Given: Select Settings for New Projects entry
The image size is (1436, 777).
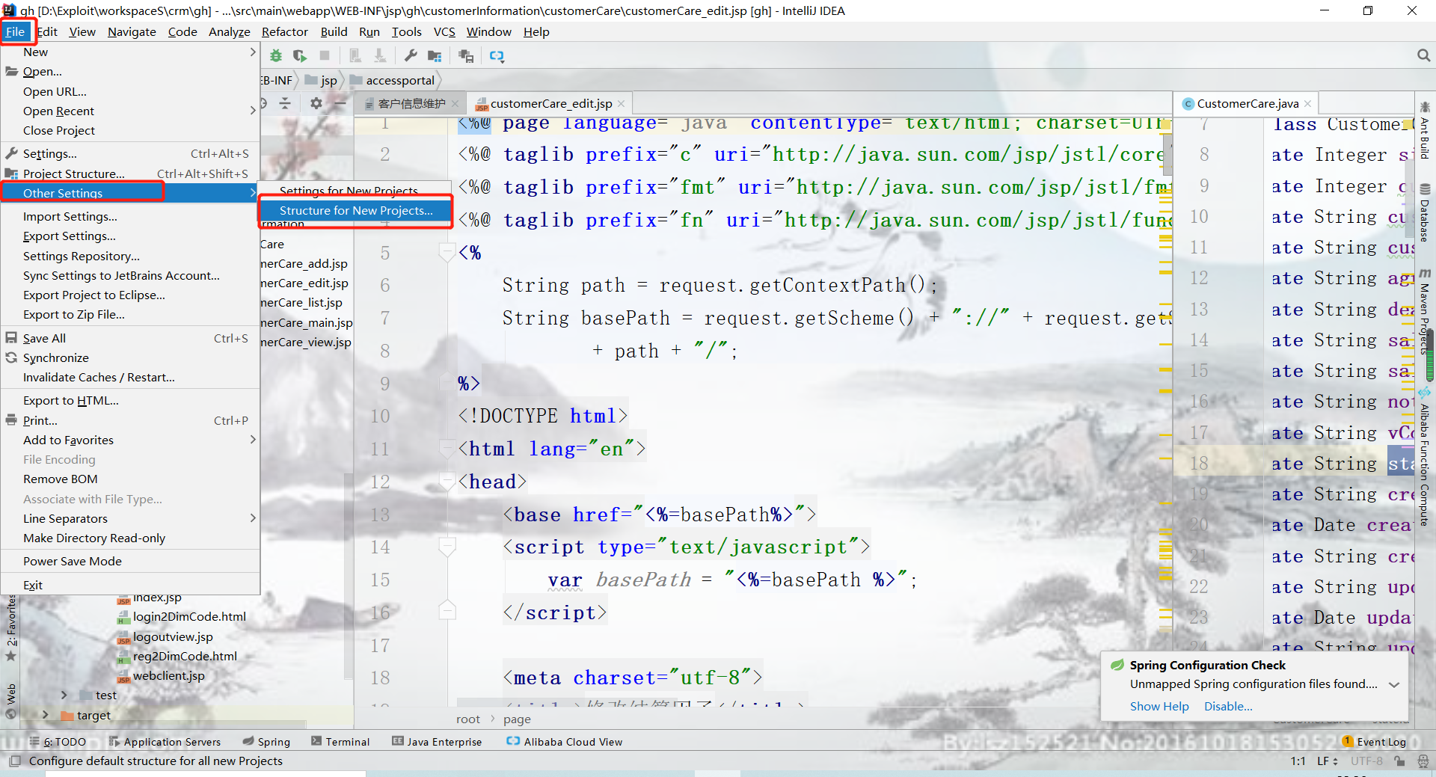Looking at the screenshot, I should [x=355, y=191].
